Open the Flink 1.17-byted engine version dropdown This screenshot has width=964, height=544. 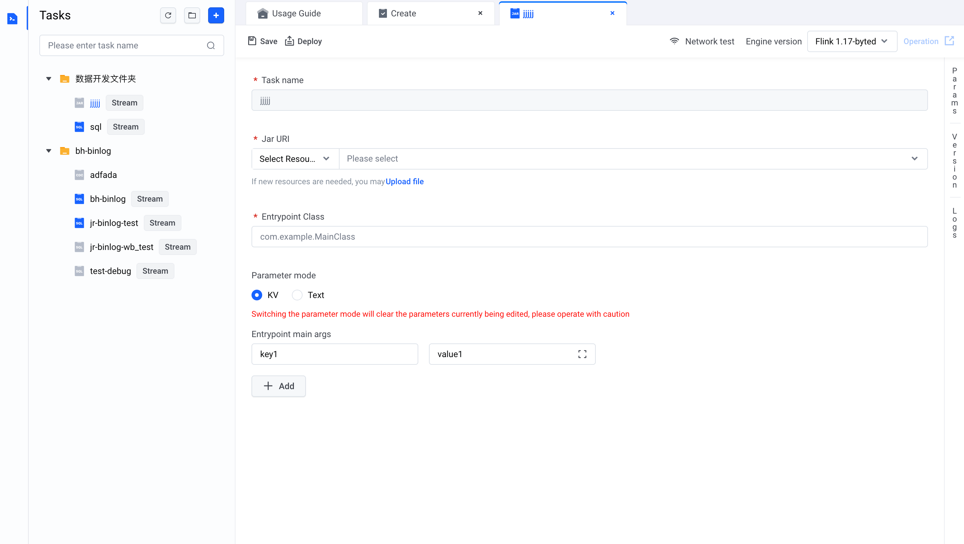(x=851, y=41)
